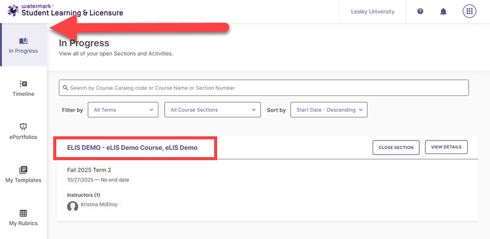Click the search magnifier icon
This screenshot has width=490, height=239.
65,88
